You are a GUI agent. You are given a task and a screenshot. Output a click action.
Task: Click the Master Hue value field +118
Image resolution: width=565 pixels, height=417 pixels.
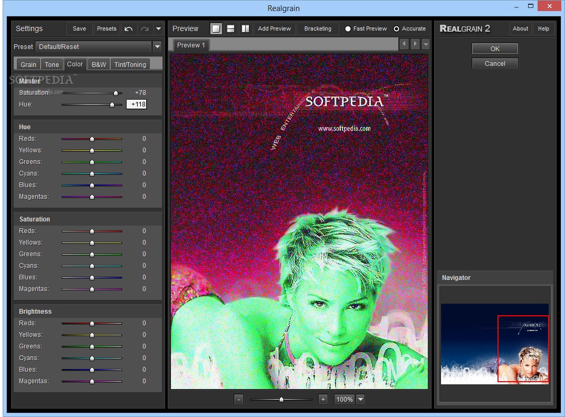(137, 104)
